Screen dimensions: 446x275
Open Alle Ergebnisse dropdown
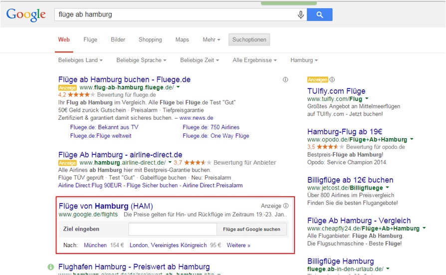pyautogui.click(x=254, y=60)
